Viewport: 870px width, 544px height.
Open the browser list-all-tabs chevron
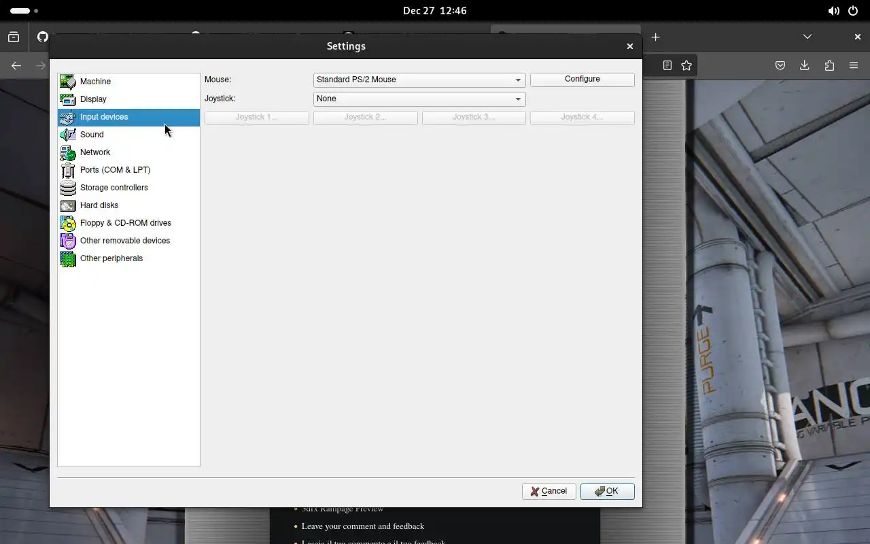coord(807,37)
